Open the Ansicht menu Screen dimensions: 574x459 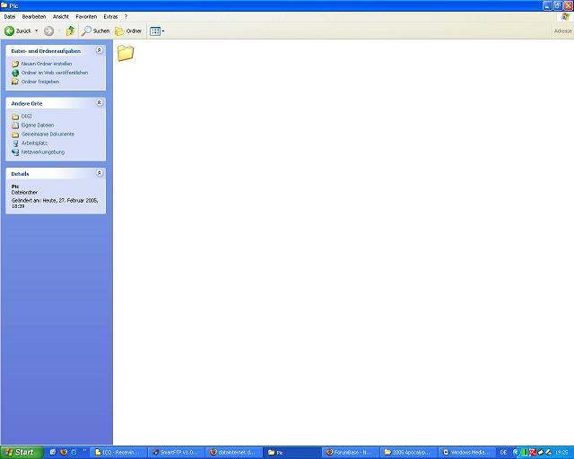tap(61, 16)
